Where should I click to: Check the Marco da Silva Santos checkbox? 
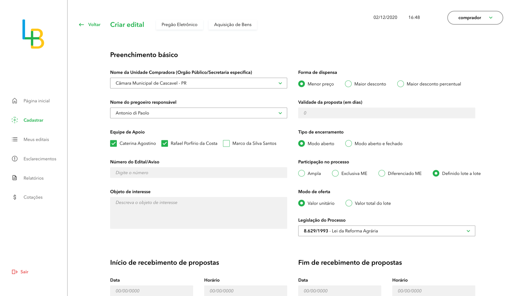click(x=226, y=143)
